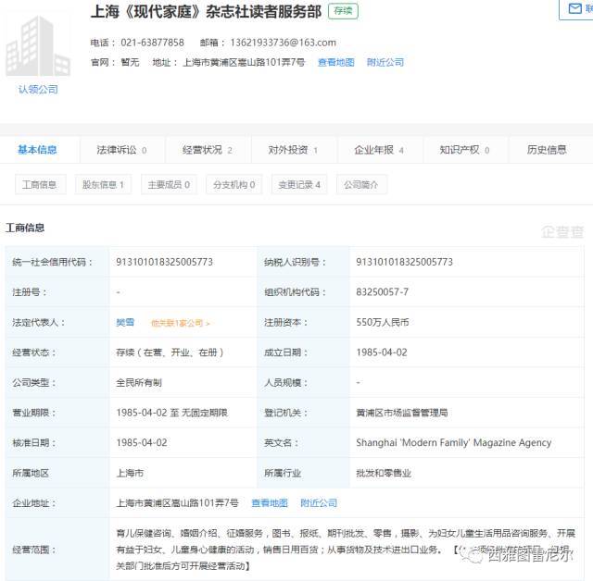Click the 经营状态 value 存续（在营、开业、在册）
The width and height of the screenshot is (593, 581).
[x=170, y=352]
